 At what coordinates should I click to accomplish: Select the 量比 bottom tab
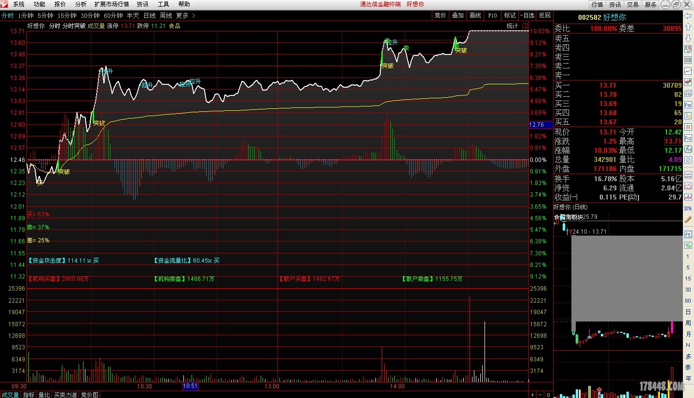click(44, 395)
